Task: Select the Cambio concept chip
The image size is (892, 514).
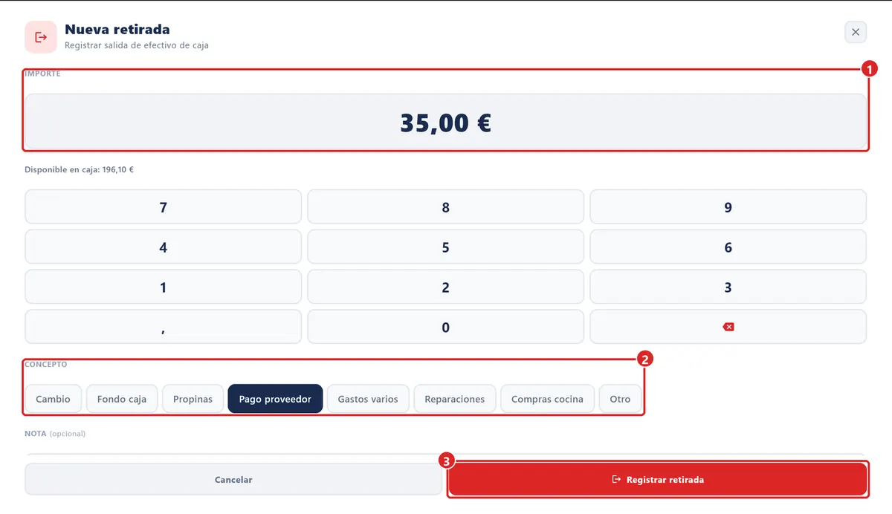Action: pyautogui.click(x=53, y=399)
